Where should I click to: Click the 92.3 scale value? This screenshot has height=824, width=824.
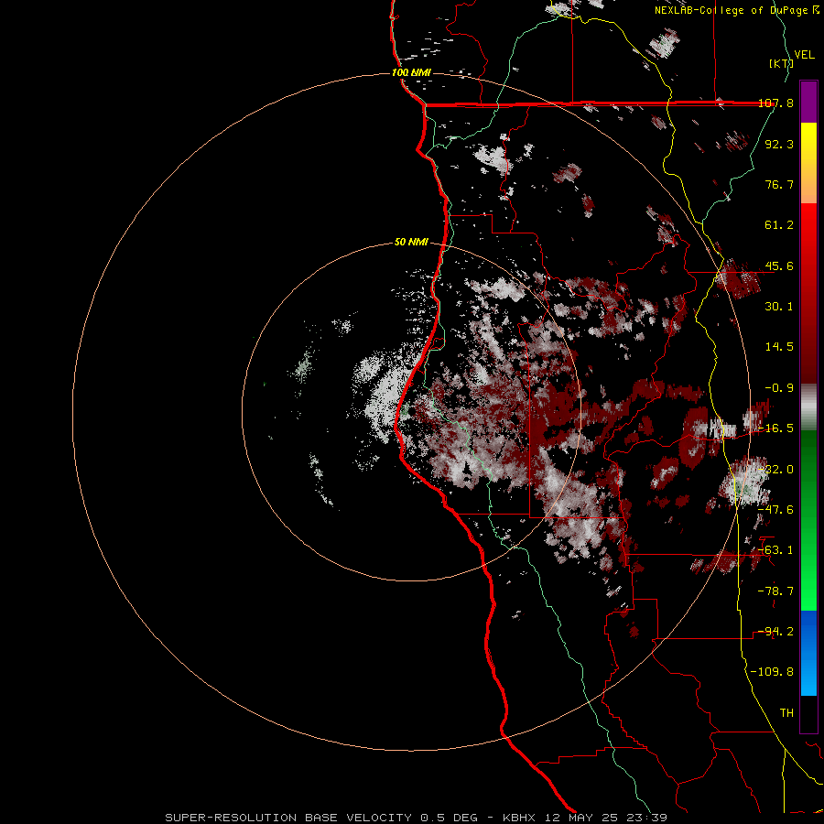tap(779, 144)
